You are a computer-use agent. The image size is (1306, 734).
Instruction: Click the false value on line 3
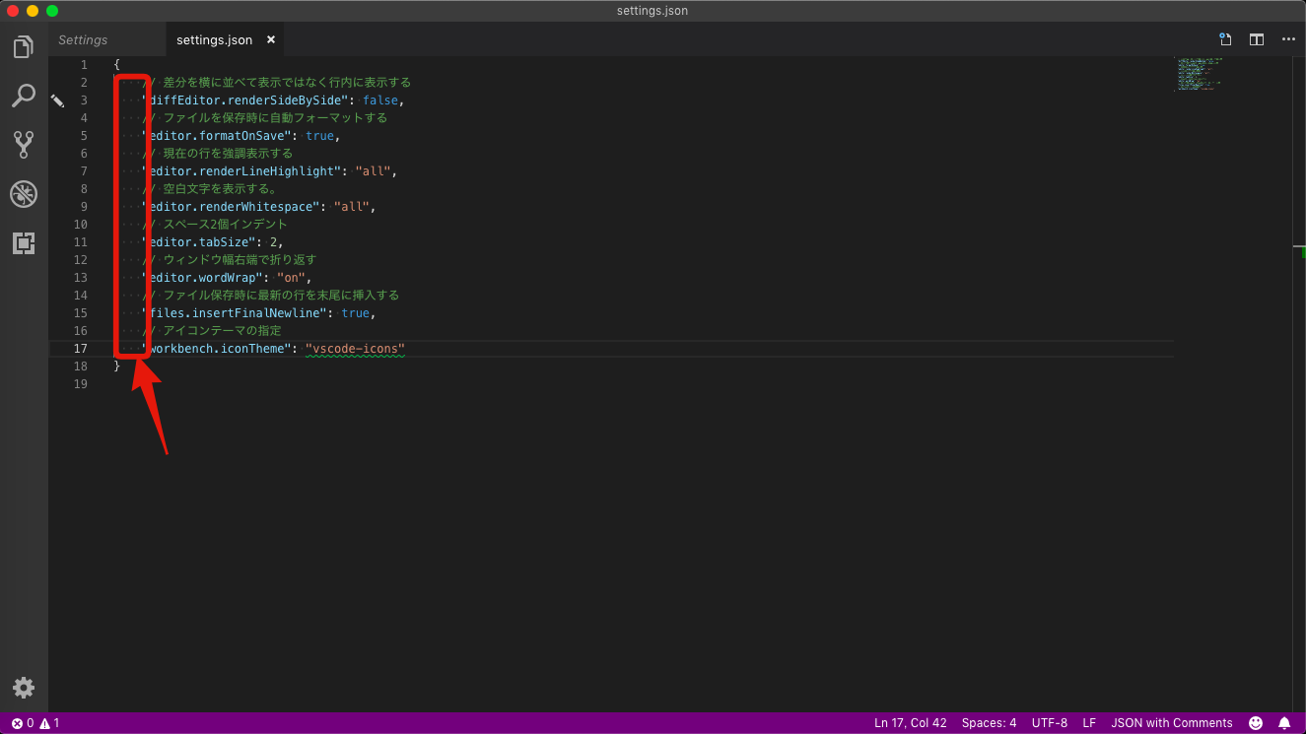point(379,100)
